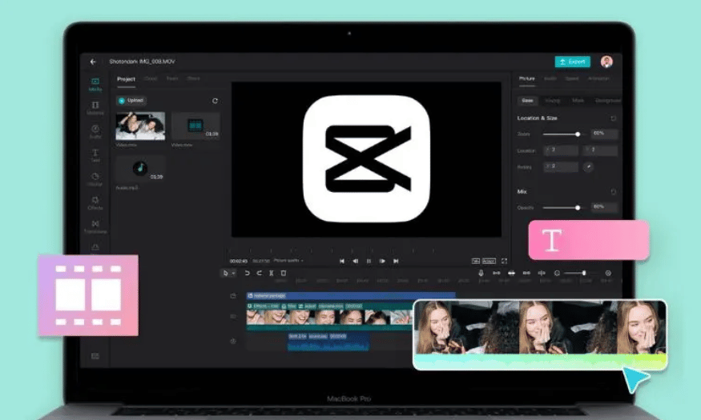Click the teal Export button
Image resolution: width=701 pixels, height=420 pixels.
pos(572,62)
